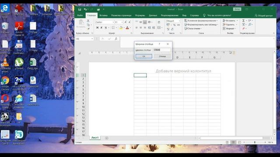
Task: Click Отмена in column width dialog
Action: click(x=162, y=56)
